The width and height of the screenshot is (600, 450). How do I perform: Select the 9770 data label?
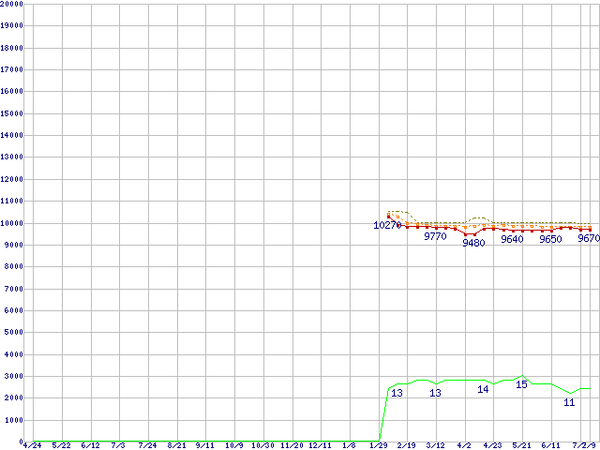coord(435,237)
